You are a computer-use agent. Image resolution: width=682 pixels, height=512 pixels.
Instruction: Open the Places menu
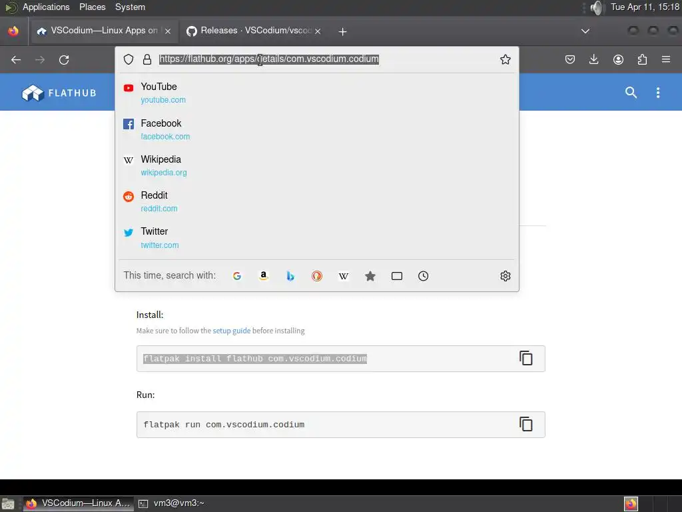(92, 7)
